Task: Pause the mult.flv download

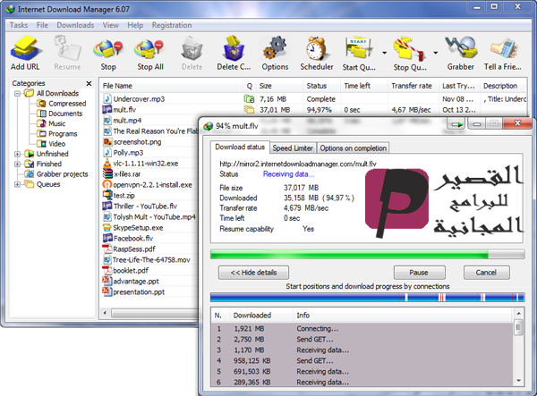Action: pos(419,273)
